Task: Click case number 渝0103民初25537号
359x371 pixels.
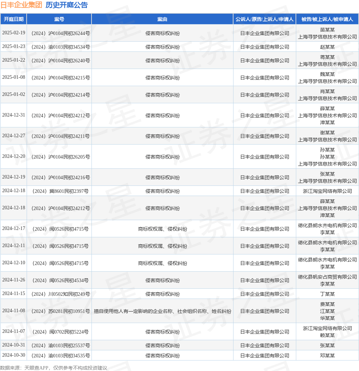Action: 61,345
